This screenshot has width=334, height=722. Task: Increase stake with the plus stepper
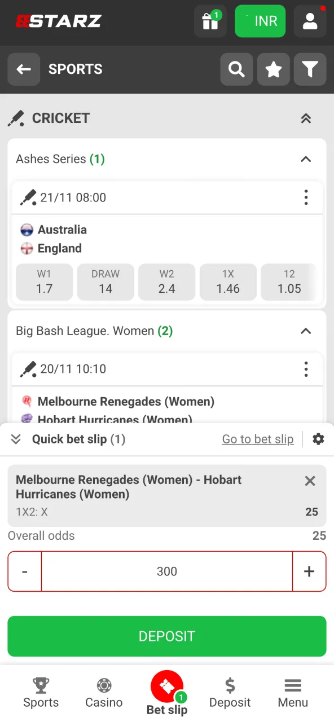[309, 571]
